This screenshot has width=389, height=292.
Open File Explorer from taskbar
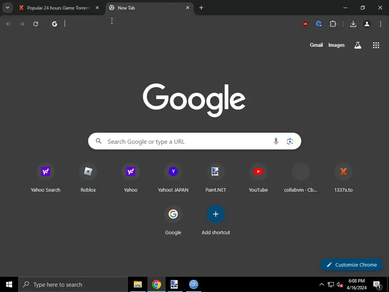138,284
